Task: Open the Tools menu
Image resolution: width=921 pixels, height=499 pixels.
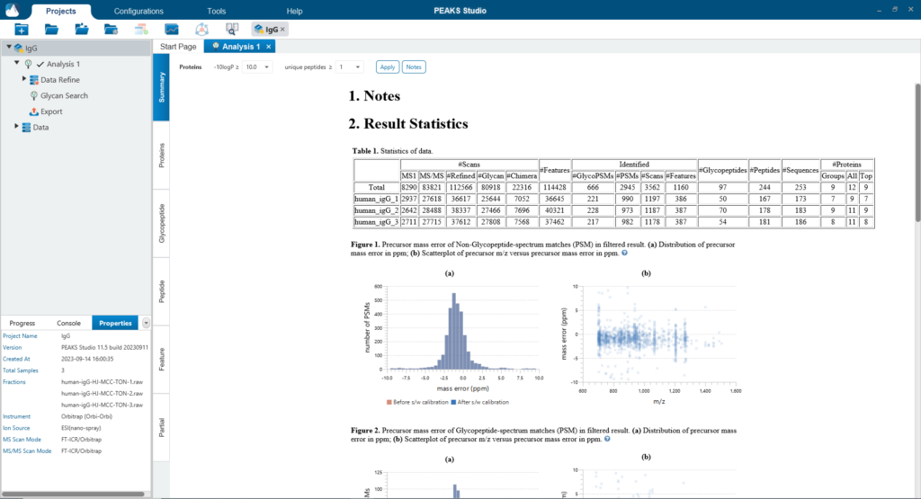Action: click(x=216, y=11)
